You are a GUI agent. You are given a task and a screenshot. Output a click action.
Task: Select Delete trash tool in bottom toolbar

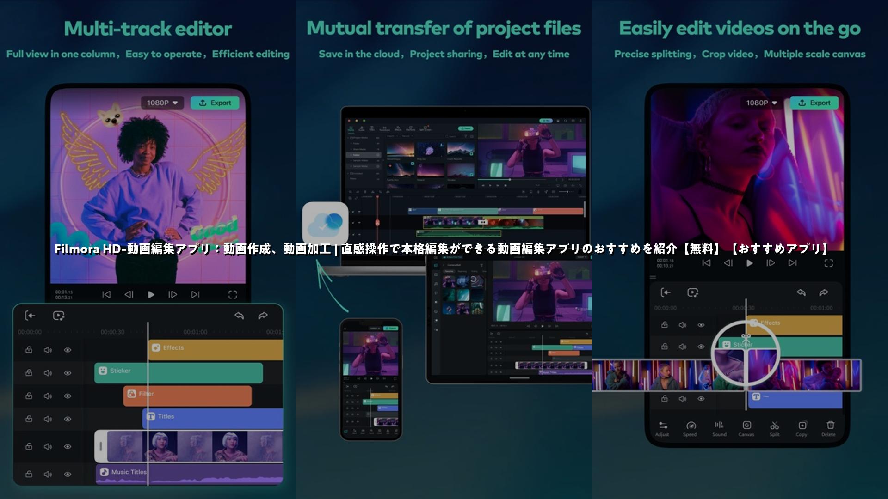click(829, 428)
